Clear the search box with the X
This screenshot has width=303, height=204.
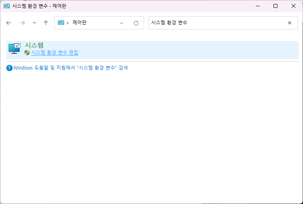tap(290, 23)
